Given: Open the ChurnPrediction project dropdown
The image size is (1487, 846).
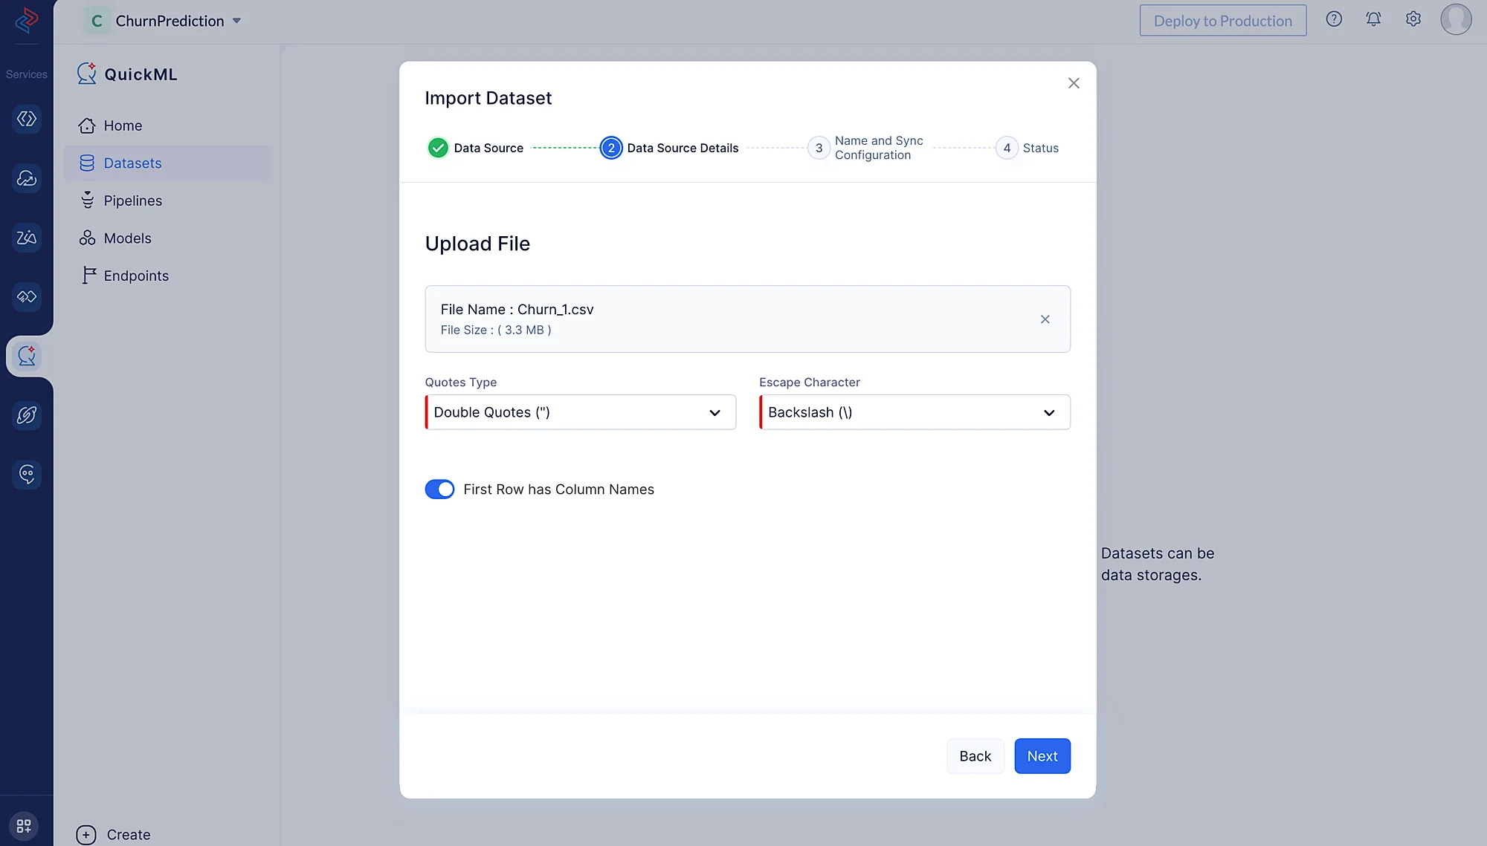Looking at the screenshot, I should click(236, 21).
